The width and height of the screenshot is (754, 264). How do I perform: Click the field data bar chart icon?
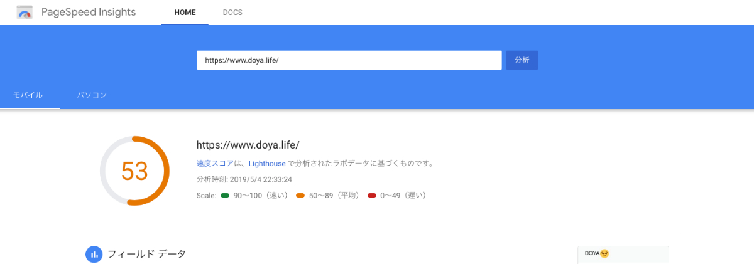94,254
